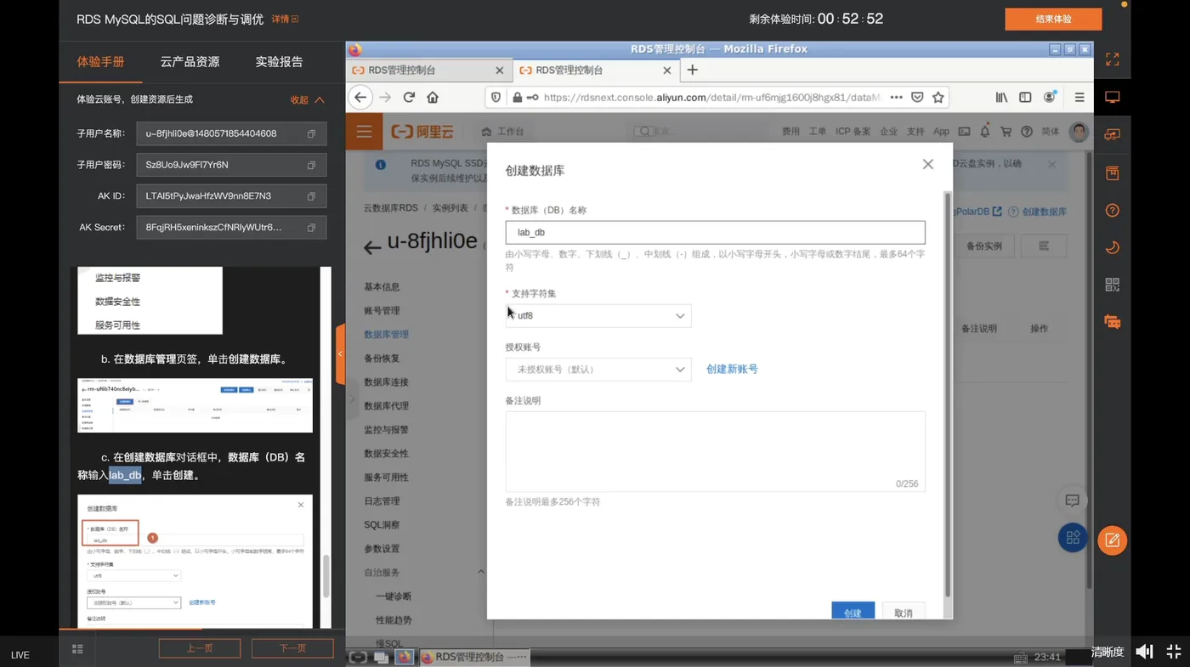Toggle dark mode moon icon
This screenshot has width=1190, height=667.
(1112, 247)
